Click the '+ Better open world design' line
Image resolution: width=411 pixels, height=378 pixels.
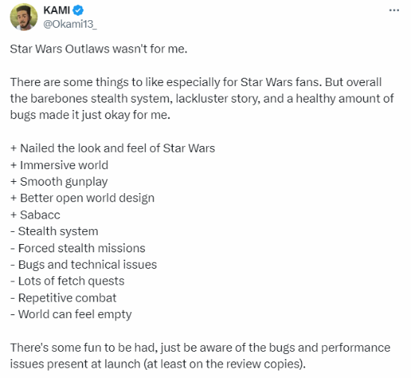(x=82, y=198)
